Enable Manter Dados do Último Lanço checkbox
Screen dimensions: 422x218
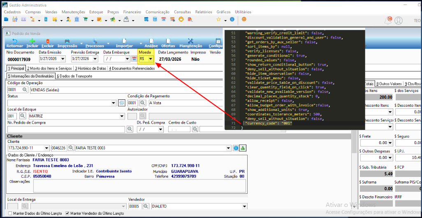pyautogui.click(x=10, y=213)
